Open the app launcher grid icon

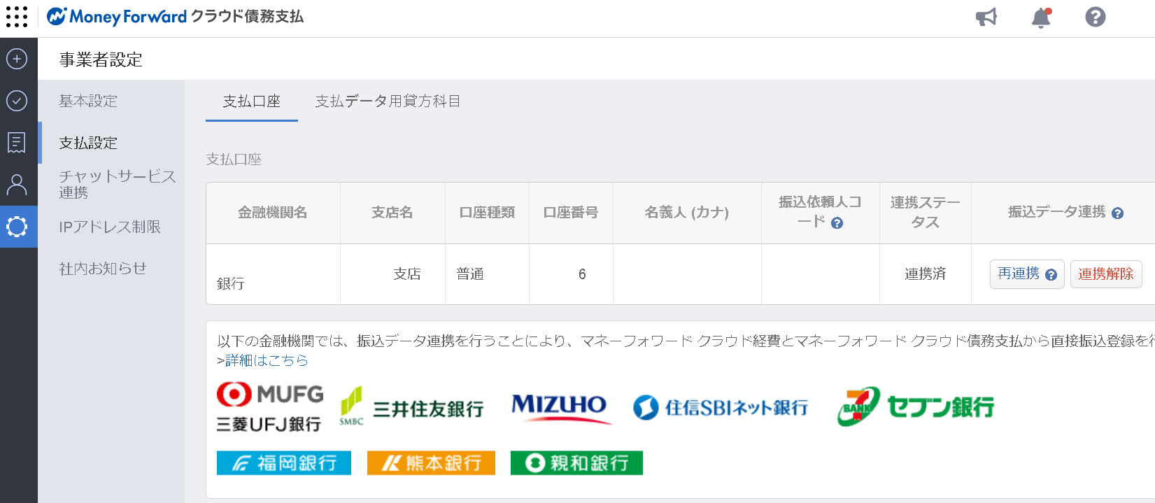17,17
